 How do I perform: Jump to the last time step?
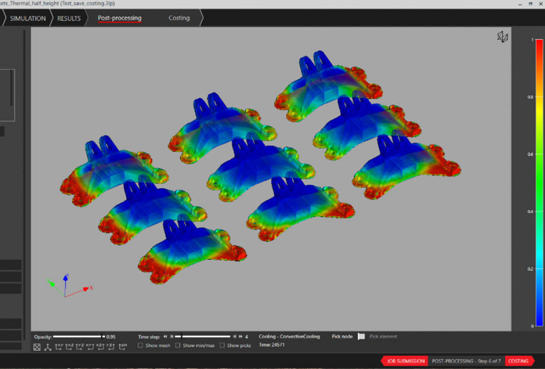coord(240,336)
